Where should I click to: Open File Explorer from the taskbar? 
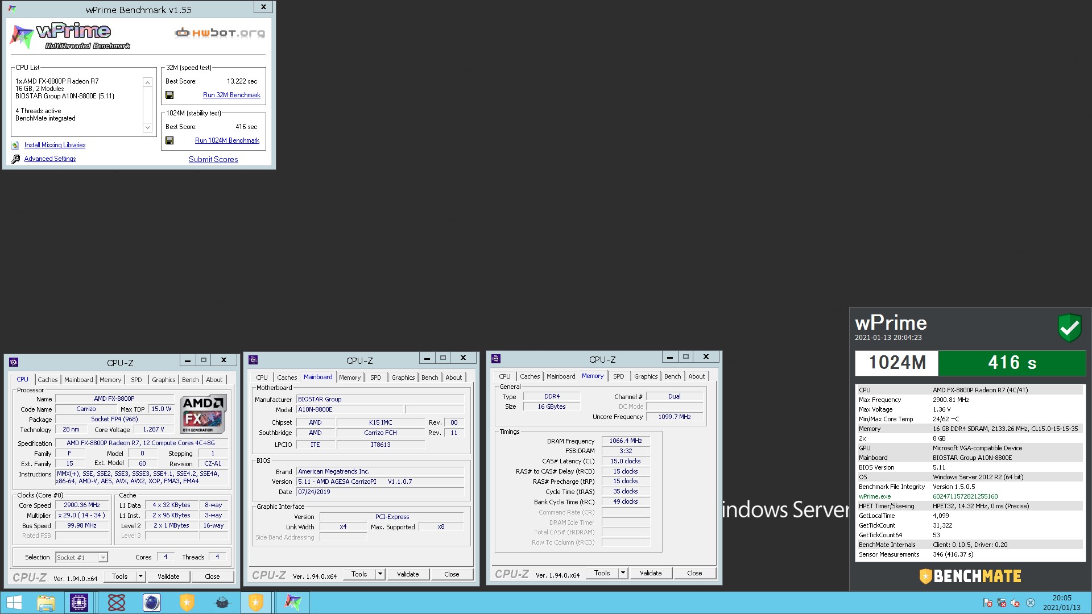coord(46,603)
